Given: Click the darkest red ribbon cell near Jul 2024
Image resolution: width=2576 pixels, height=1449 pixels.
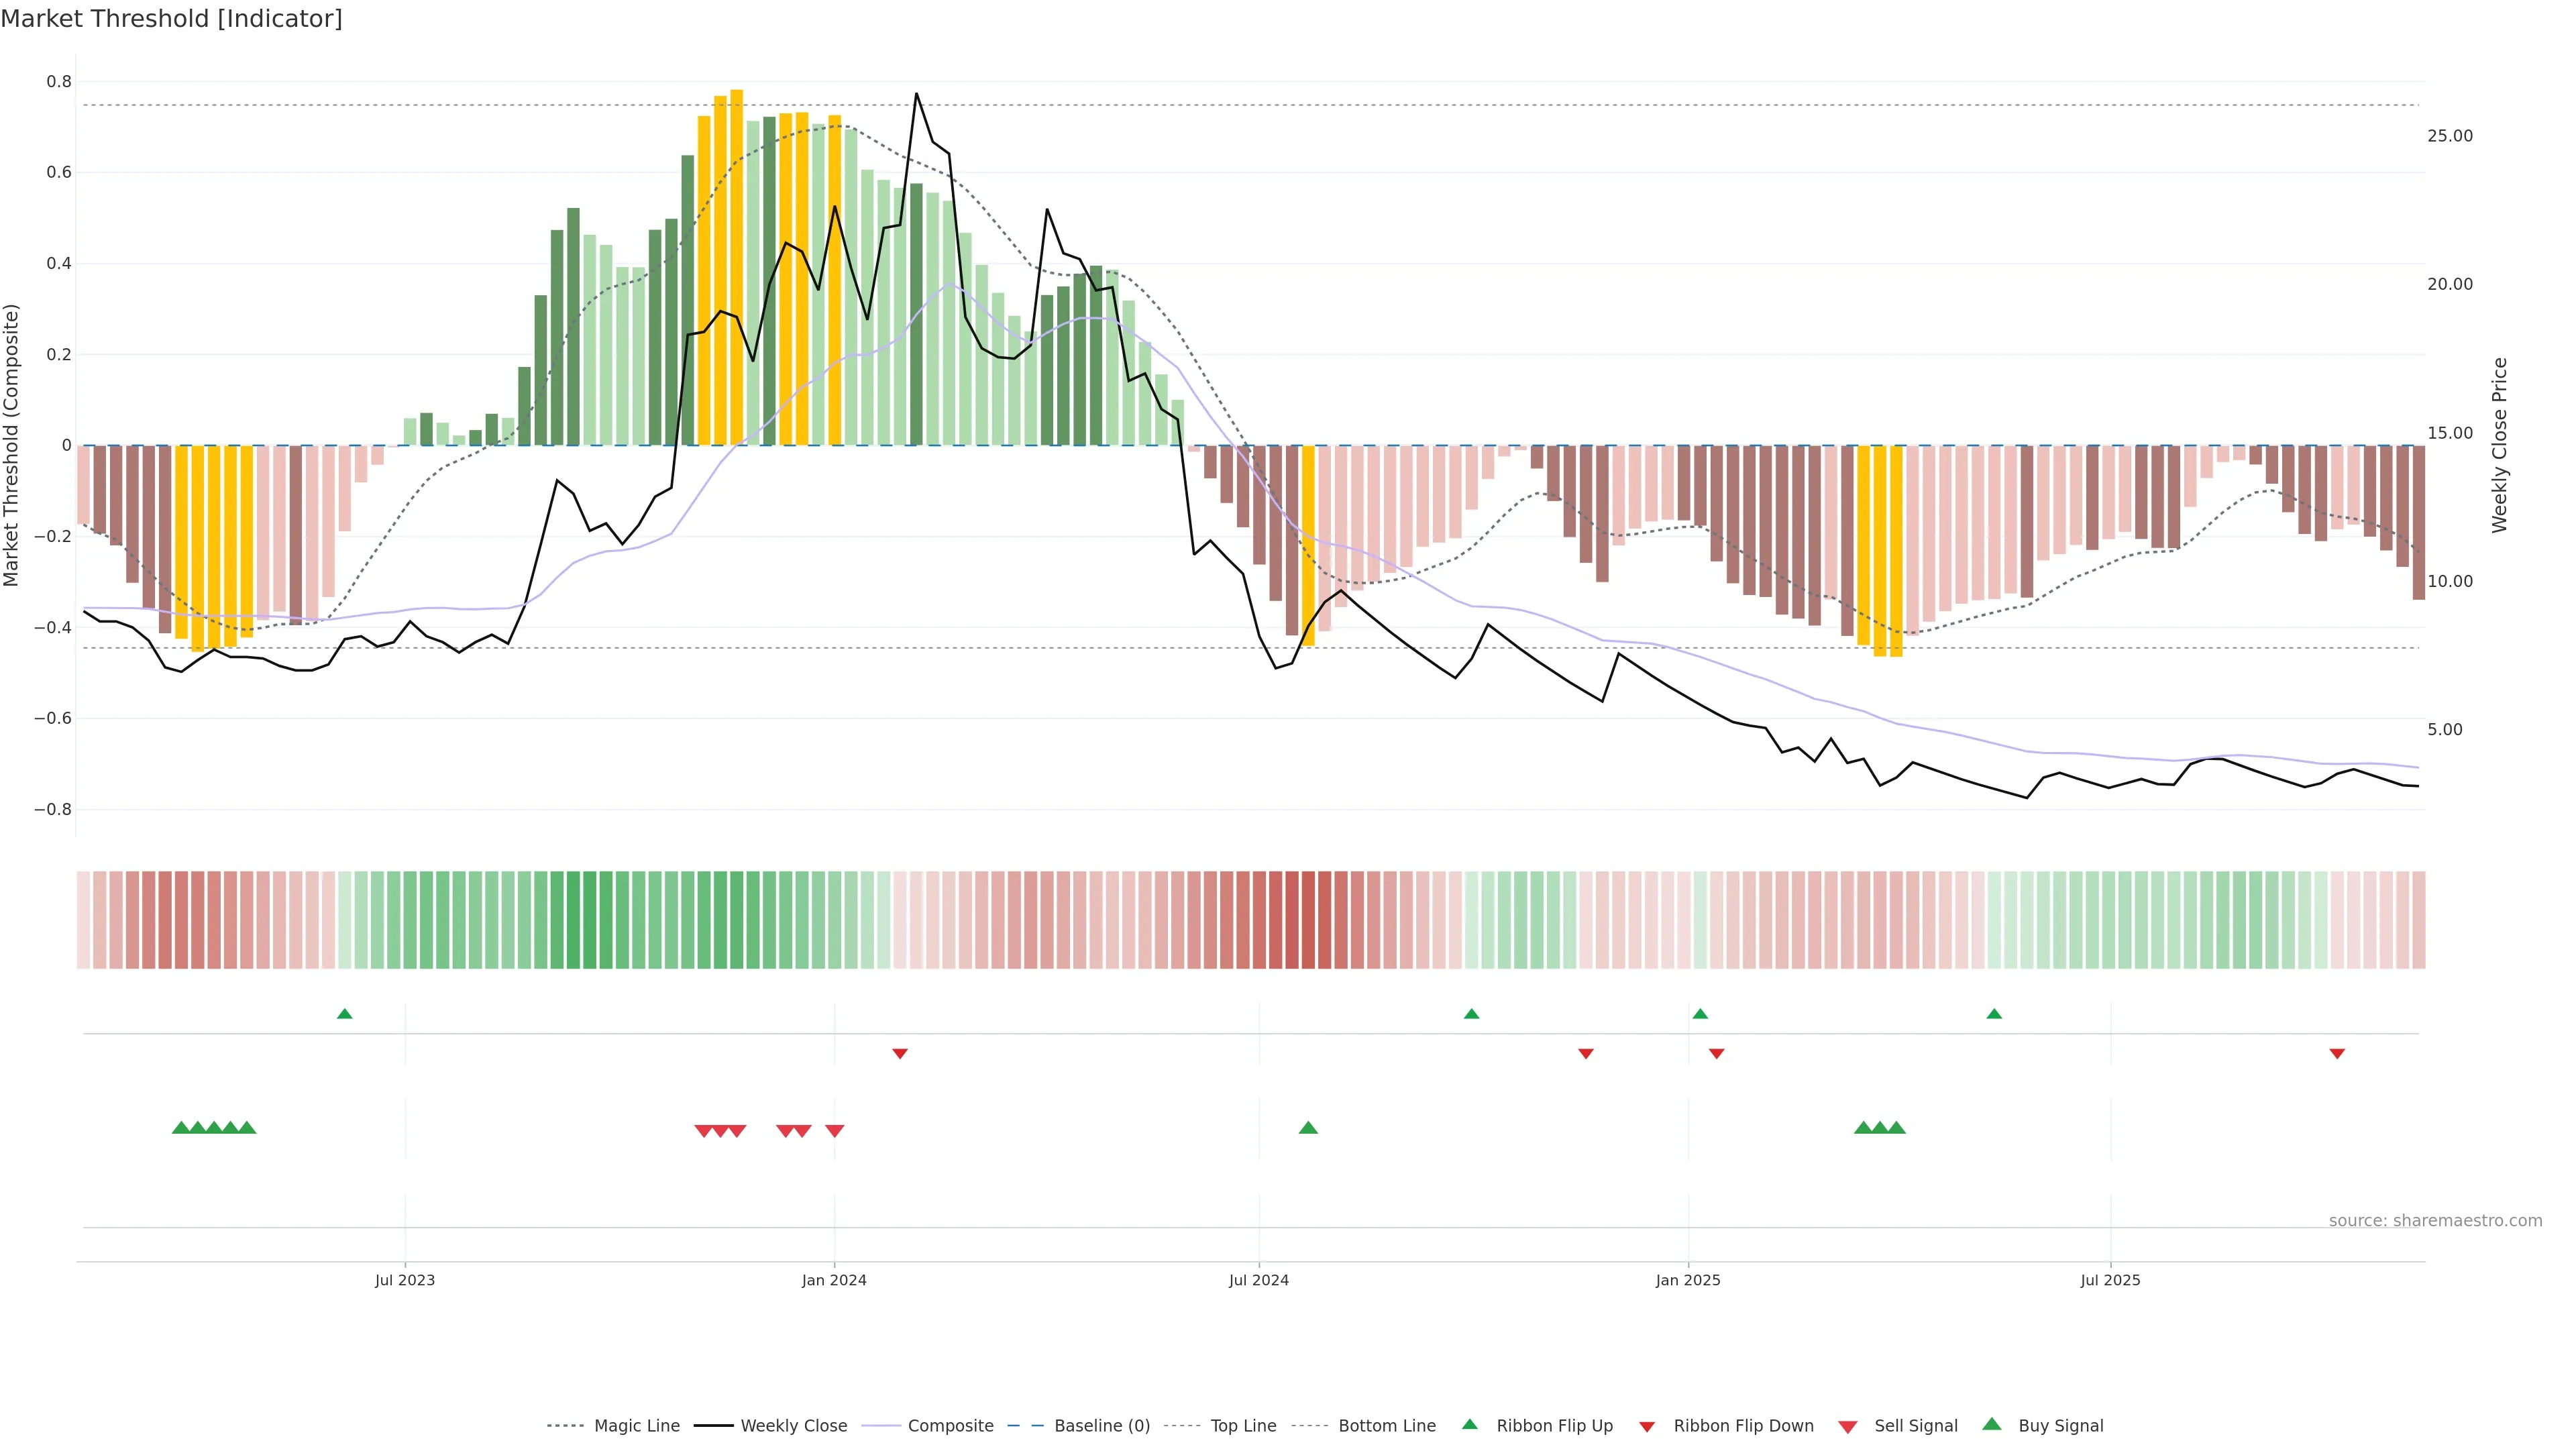Looking at the screenshot, I should click(x=1307, y=920).
